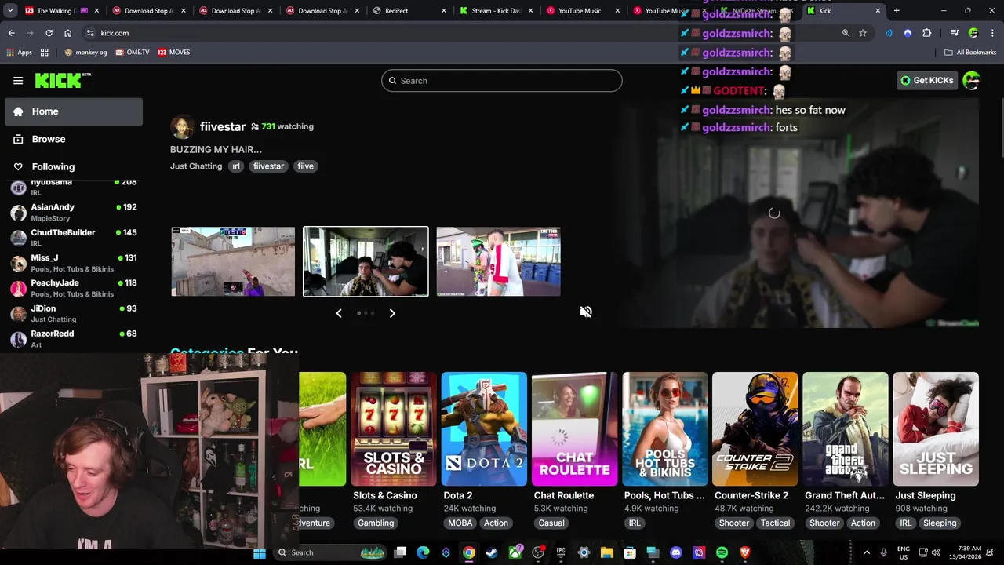Open the browser extensions puzzle icon
This screenshot has height=565, width=1004.
[x=927, y=33]
